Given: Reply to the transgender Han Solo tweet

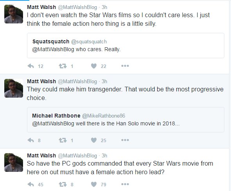Looking at the screenshot, I should (x=31, y=140).
